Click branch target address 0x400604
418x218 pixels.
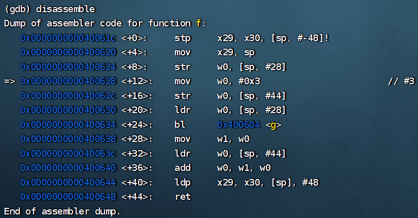[x=238, y=124]
